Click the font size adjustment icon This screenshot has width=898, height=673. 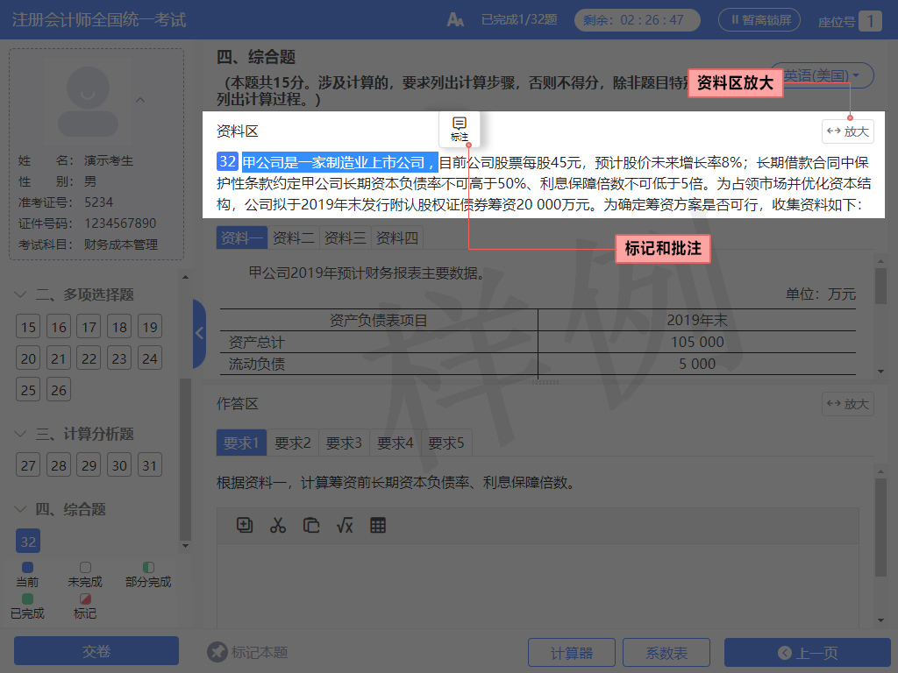(x=455, y=20)
